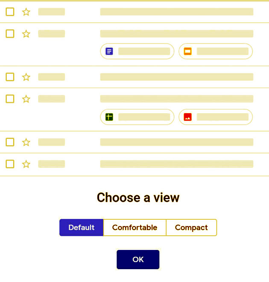Check the last email row checkbox
The image size is (269, 282).
[x=10, y=164]
